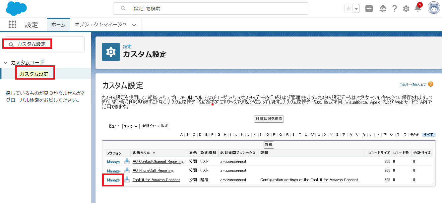Open the guidance center icon beside the plus
The image size is (442, 203).
click(383, 9)
